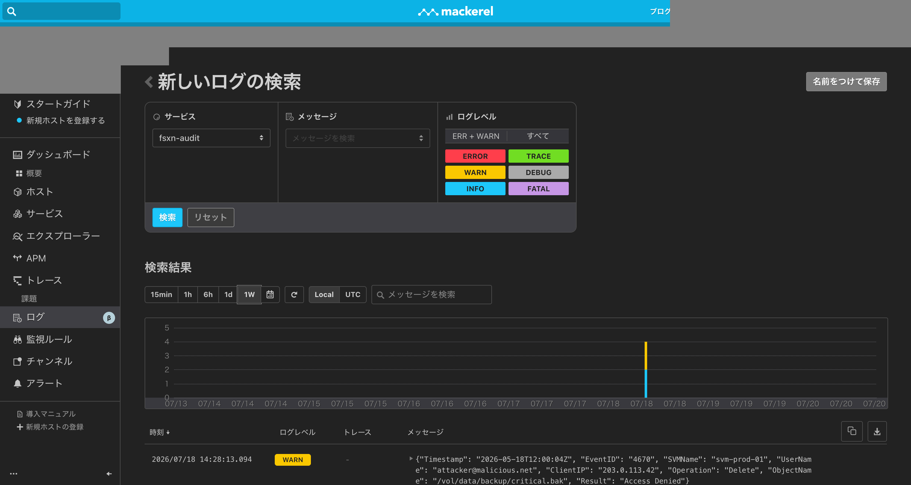Click the refresh results icon
Image resolution: width=911 pixels, height=485 pixels.
click(x=294, y=294)
